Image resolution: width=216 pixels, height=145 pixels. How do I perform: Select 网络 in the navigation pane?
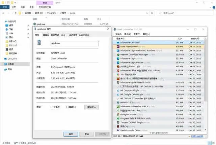10,69
